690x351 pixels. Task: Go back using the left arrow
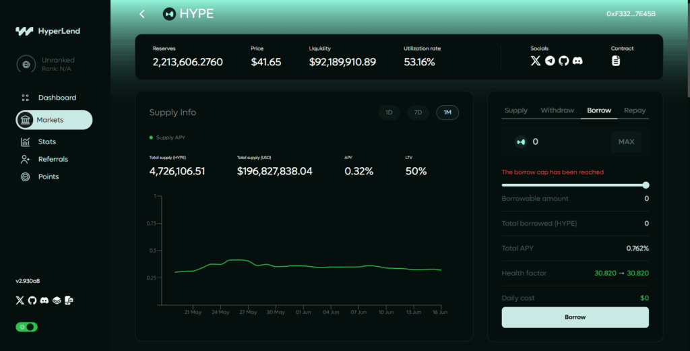click(142, 14)
